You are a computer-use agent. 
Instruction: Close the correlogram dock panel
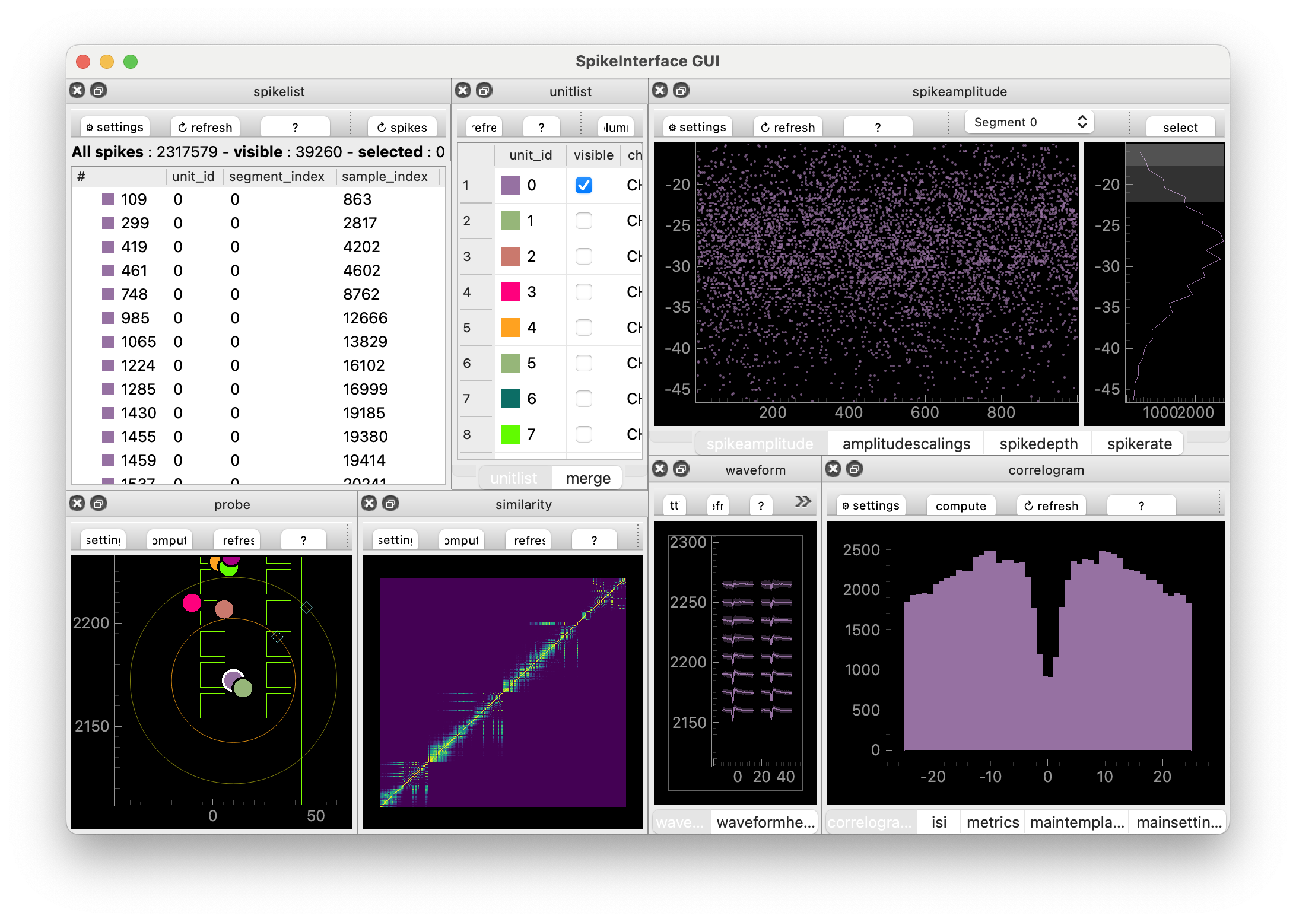(x=833, y=469)
